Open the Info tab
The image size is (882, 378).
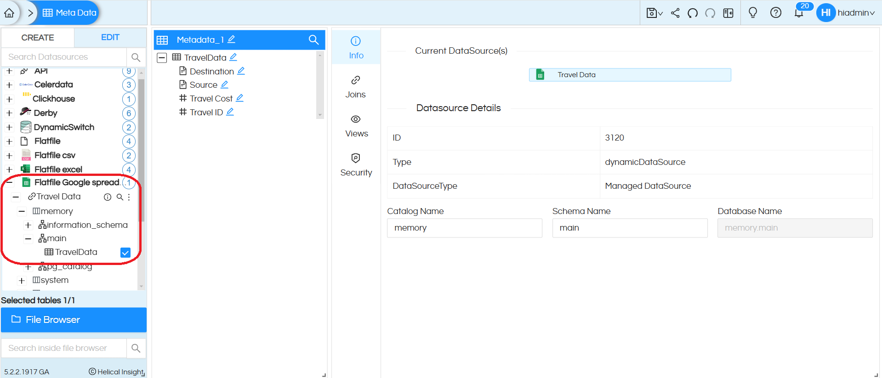coord(356,48)
